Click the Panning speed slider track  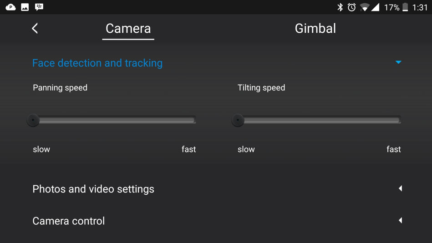point(114,120)
